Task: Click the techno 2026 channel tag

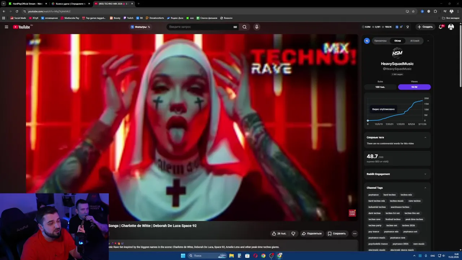Action: click(x=408, y=225)
